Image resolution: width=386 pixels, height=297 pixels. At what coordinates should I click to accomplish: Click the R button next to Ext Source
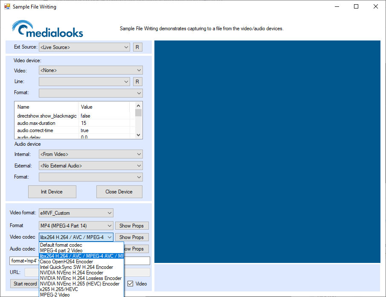click(138, 47)
